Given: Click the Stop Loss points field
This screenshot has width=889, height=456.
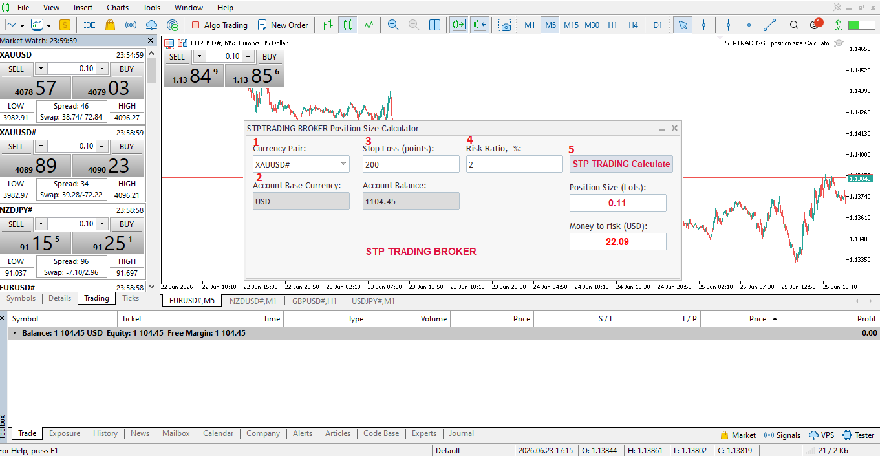Looking at the screenshot, I should (x=411, y=164).
